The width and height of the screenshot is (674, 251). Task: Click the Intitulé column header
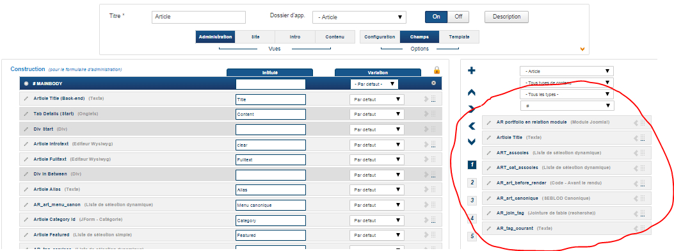[x=270, y=72]
